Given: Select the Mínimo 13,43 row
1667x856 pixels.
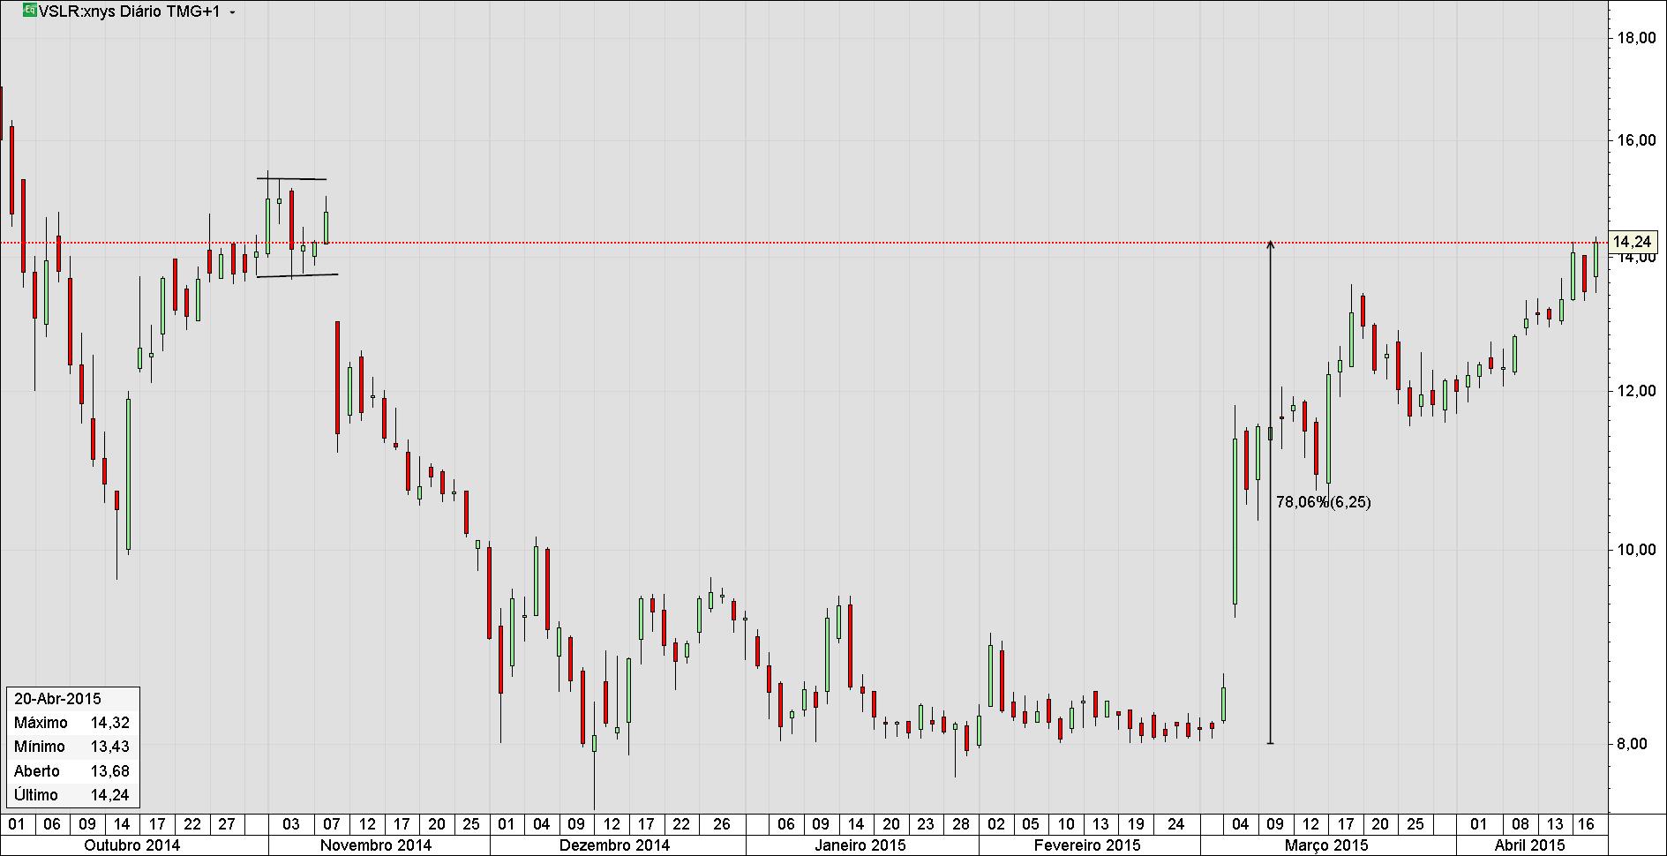Looking at the screenshot, I should [x=72, y=746].
